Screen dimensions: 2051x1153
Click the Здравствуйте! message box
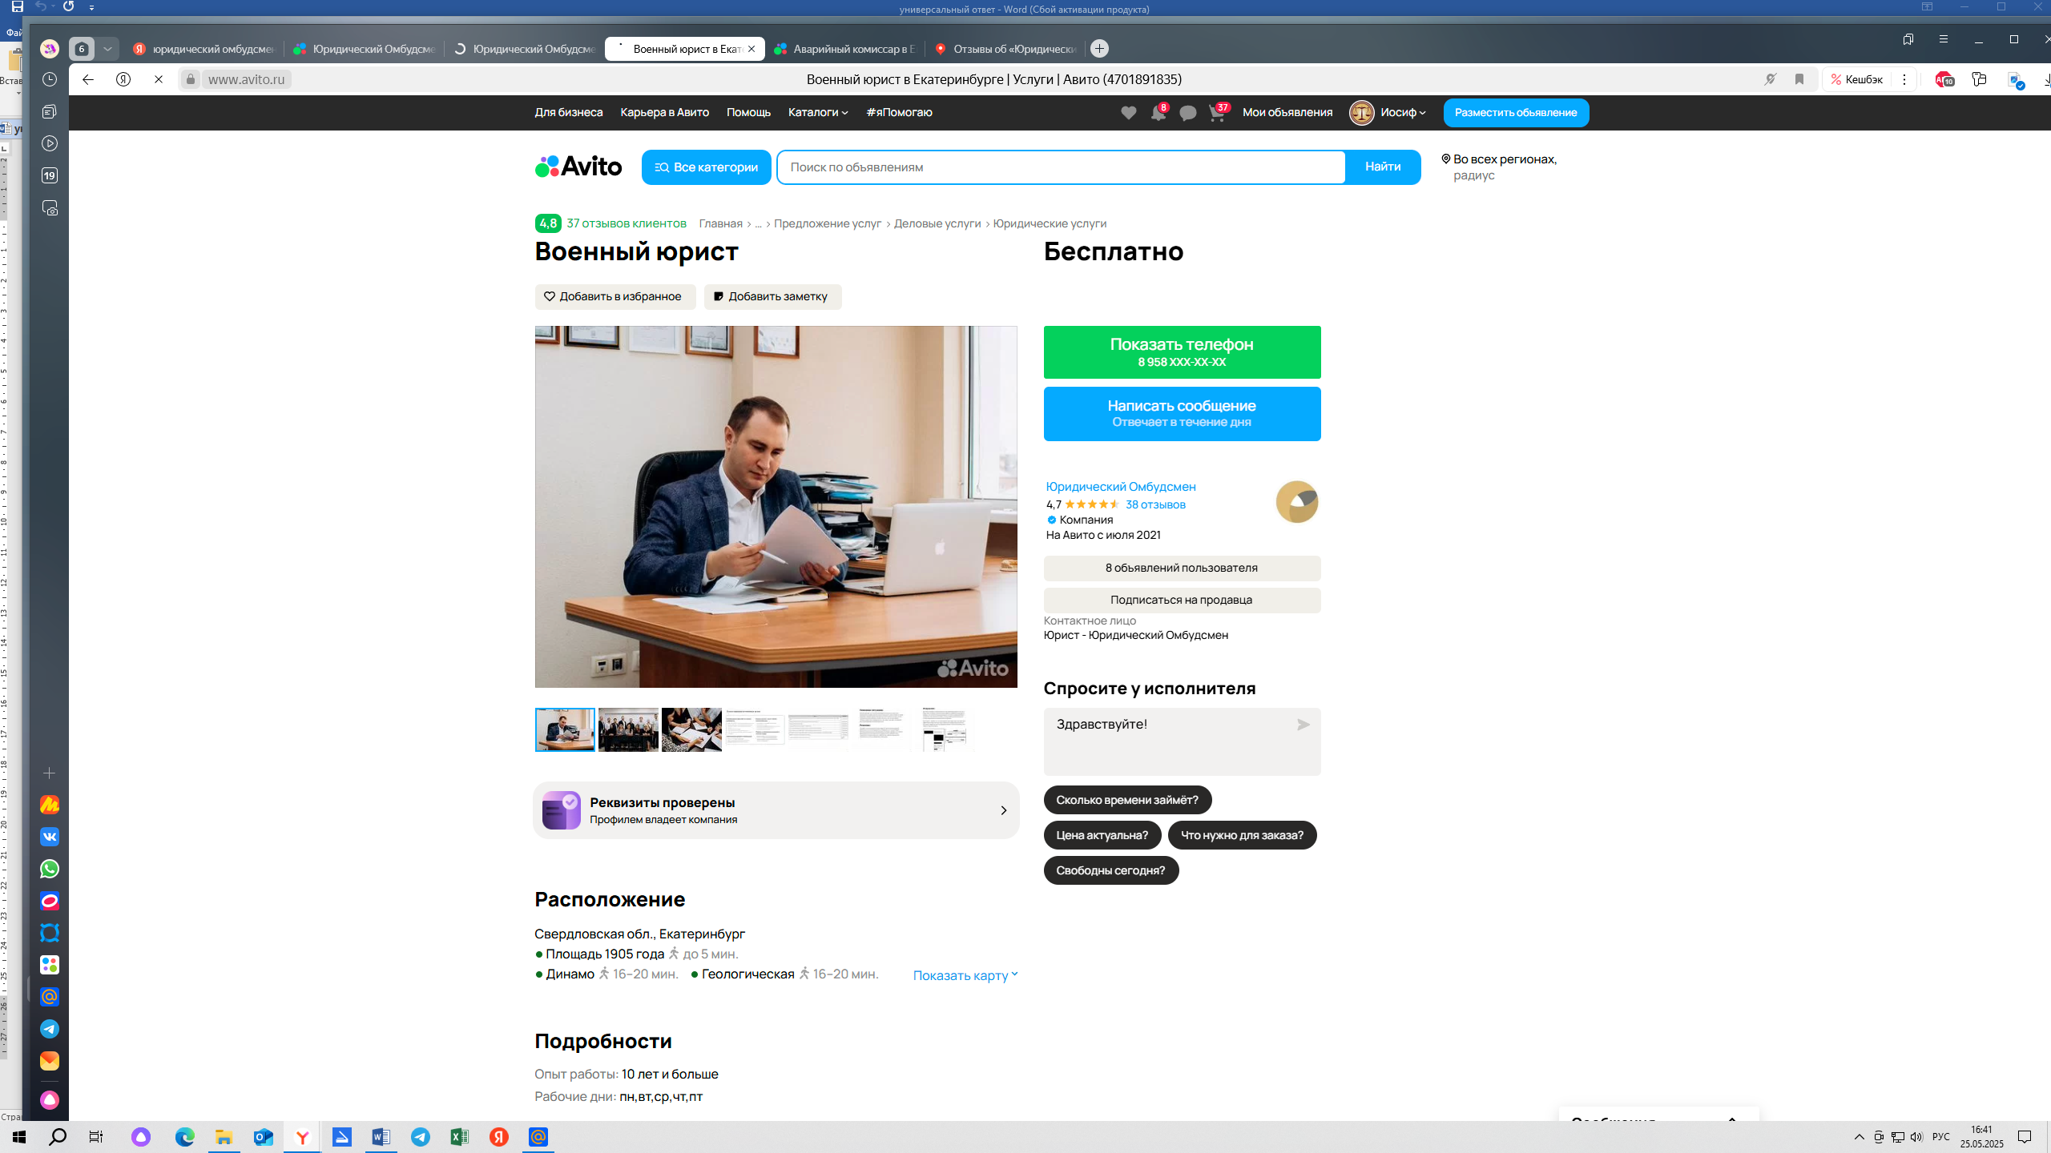(x=1182, y=741)
